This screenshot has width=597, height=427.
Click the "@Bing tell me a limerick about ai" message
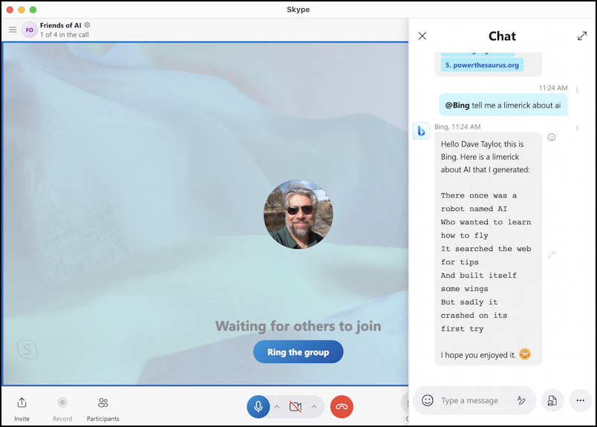(503, 105)
